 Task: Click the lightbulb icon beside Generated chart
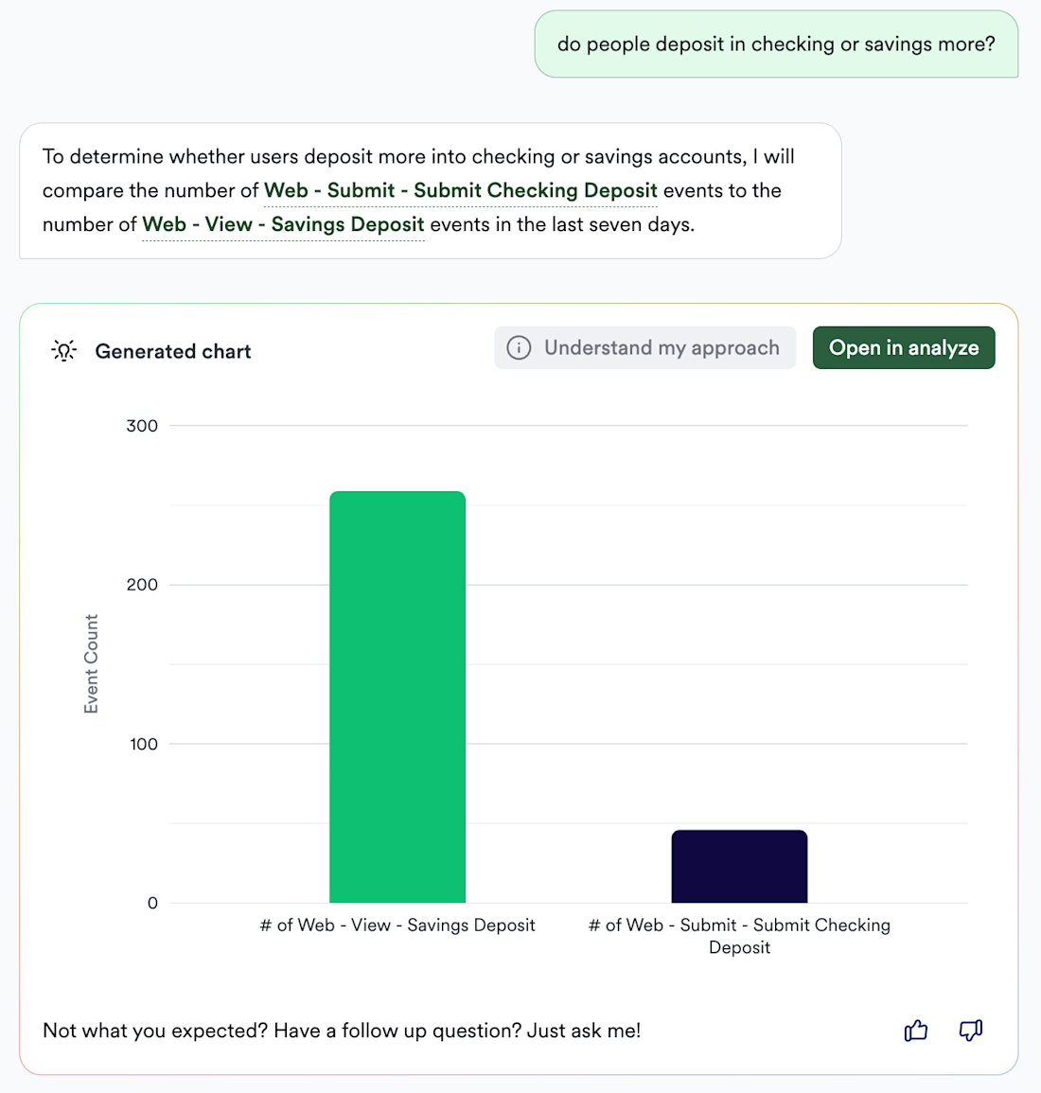pos(63,351)
